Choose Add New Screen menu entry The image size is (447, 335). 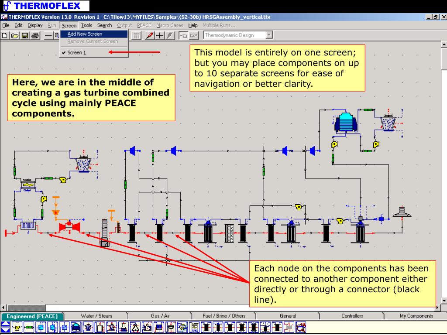94,34
